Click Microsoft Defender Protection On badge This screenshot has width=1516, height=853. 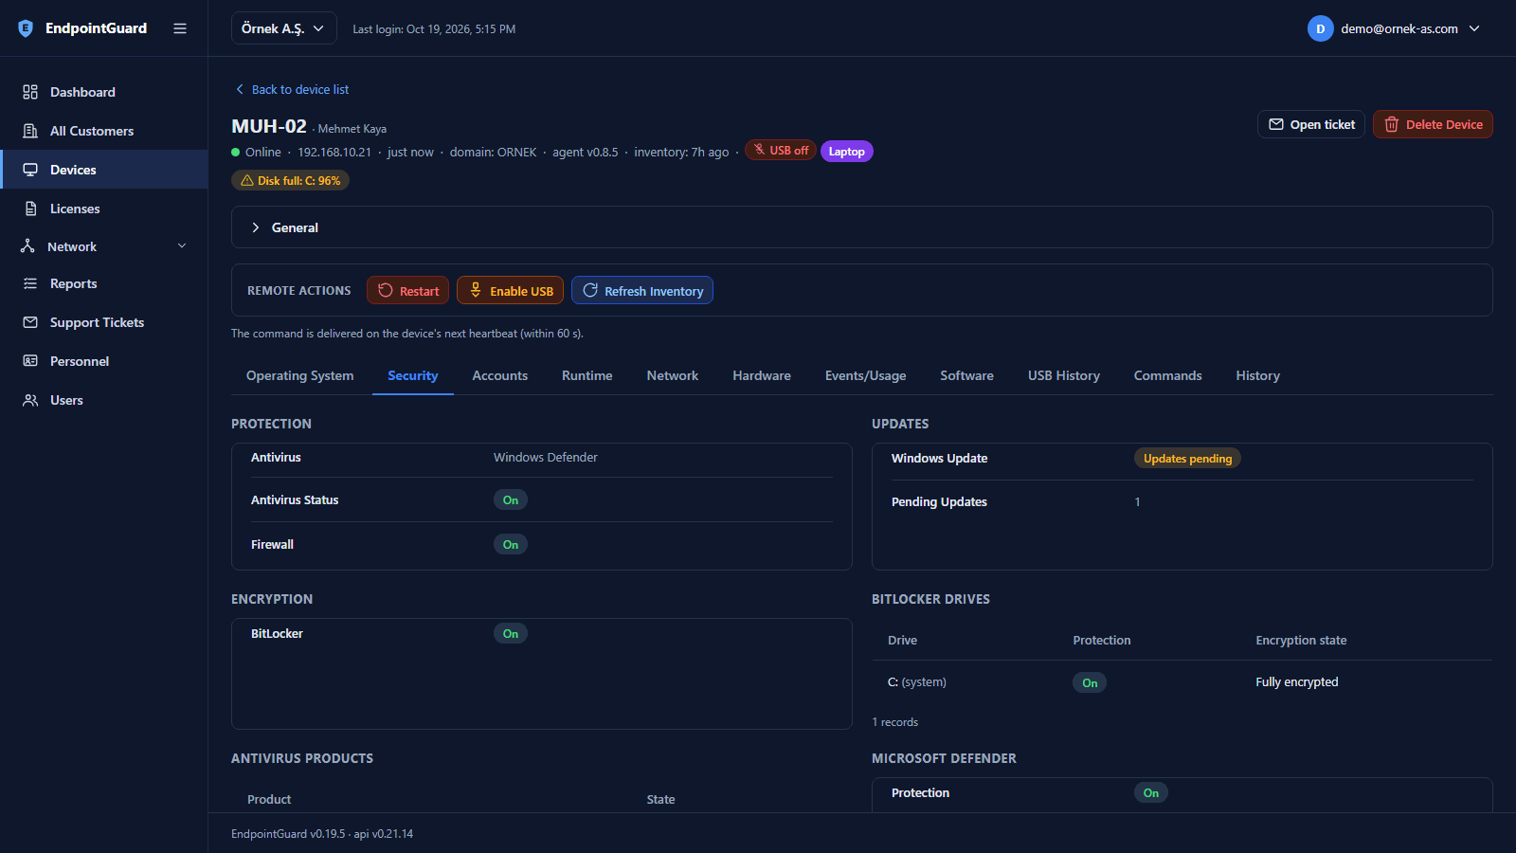coord(1151,792)
